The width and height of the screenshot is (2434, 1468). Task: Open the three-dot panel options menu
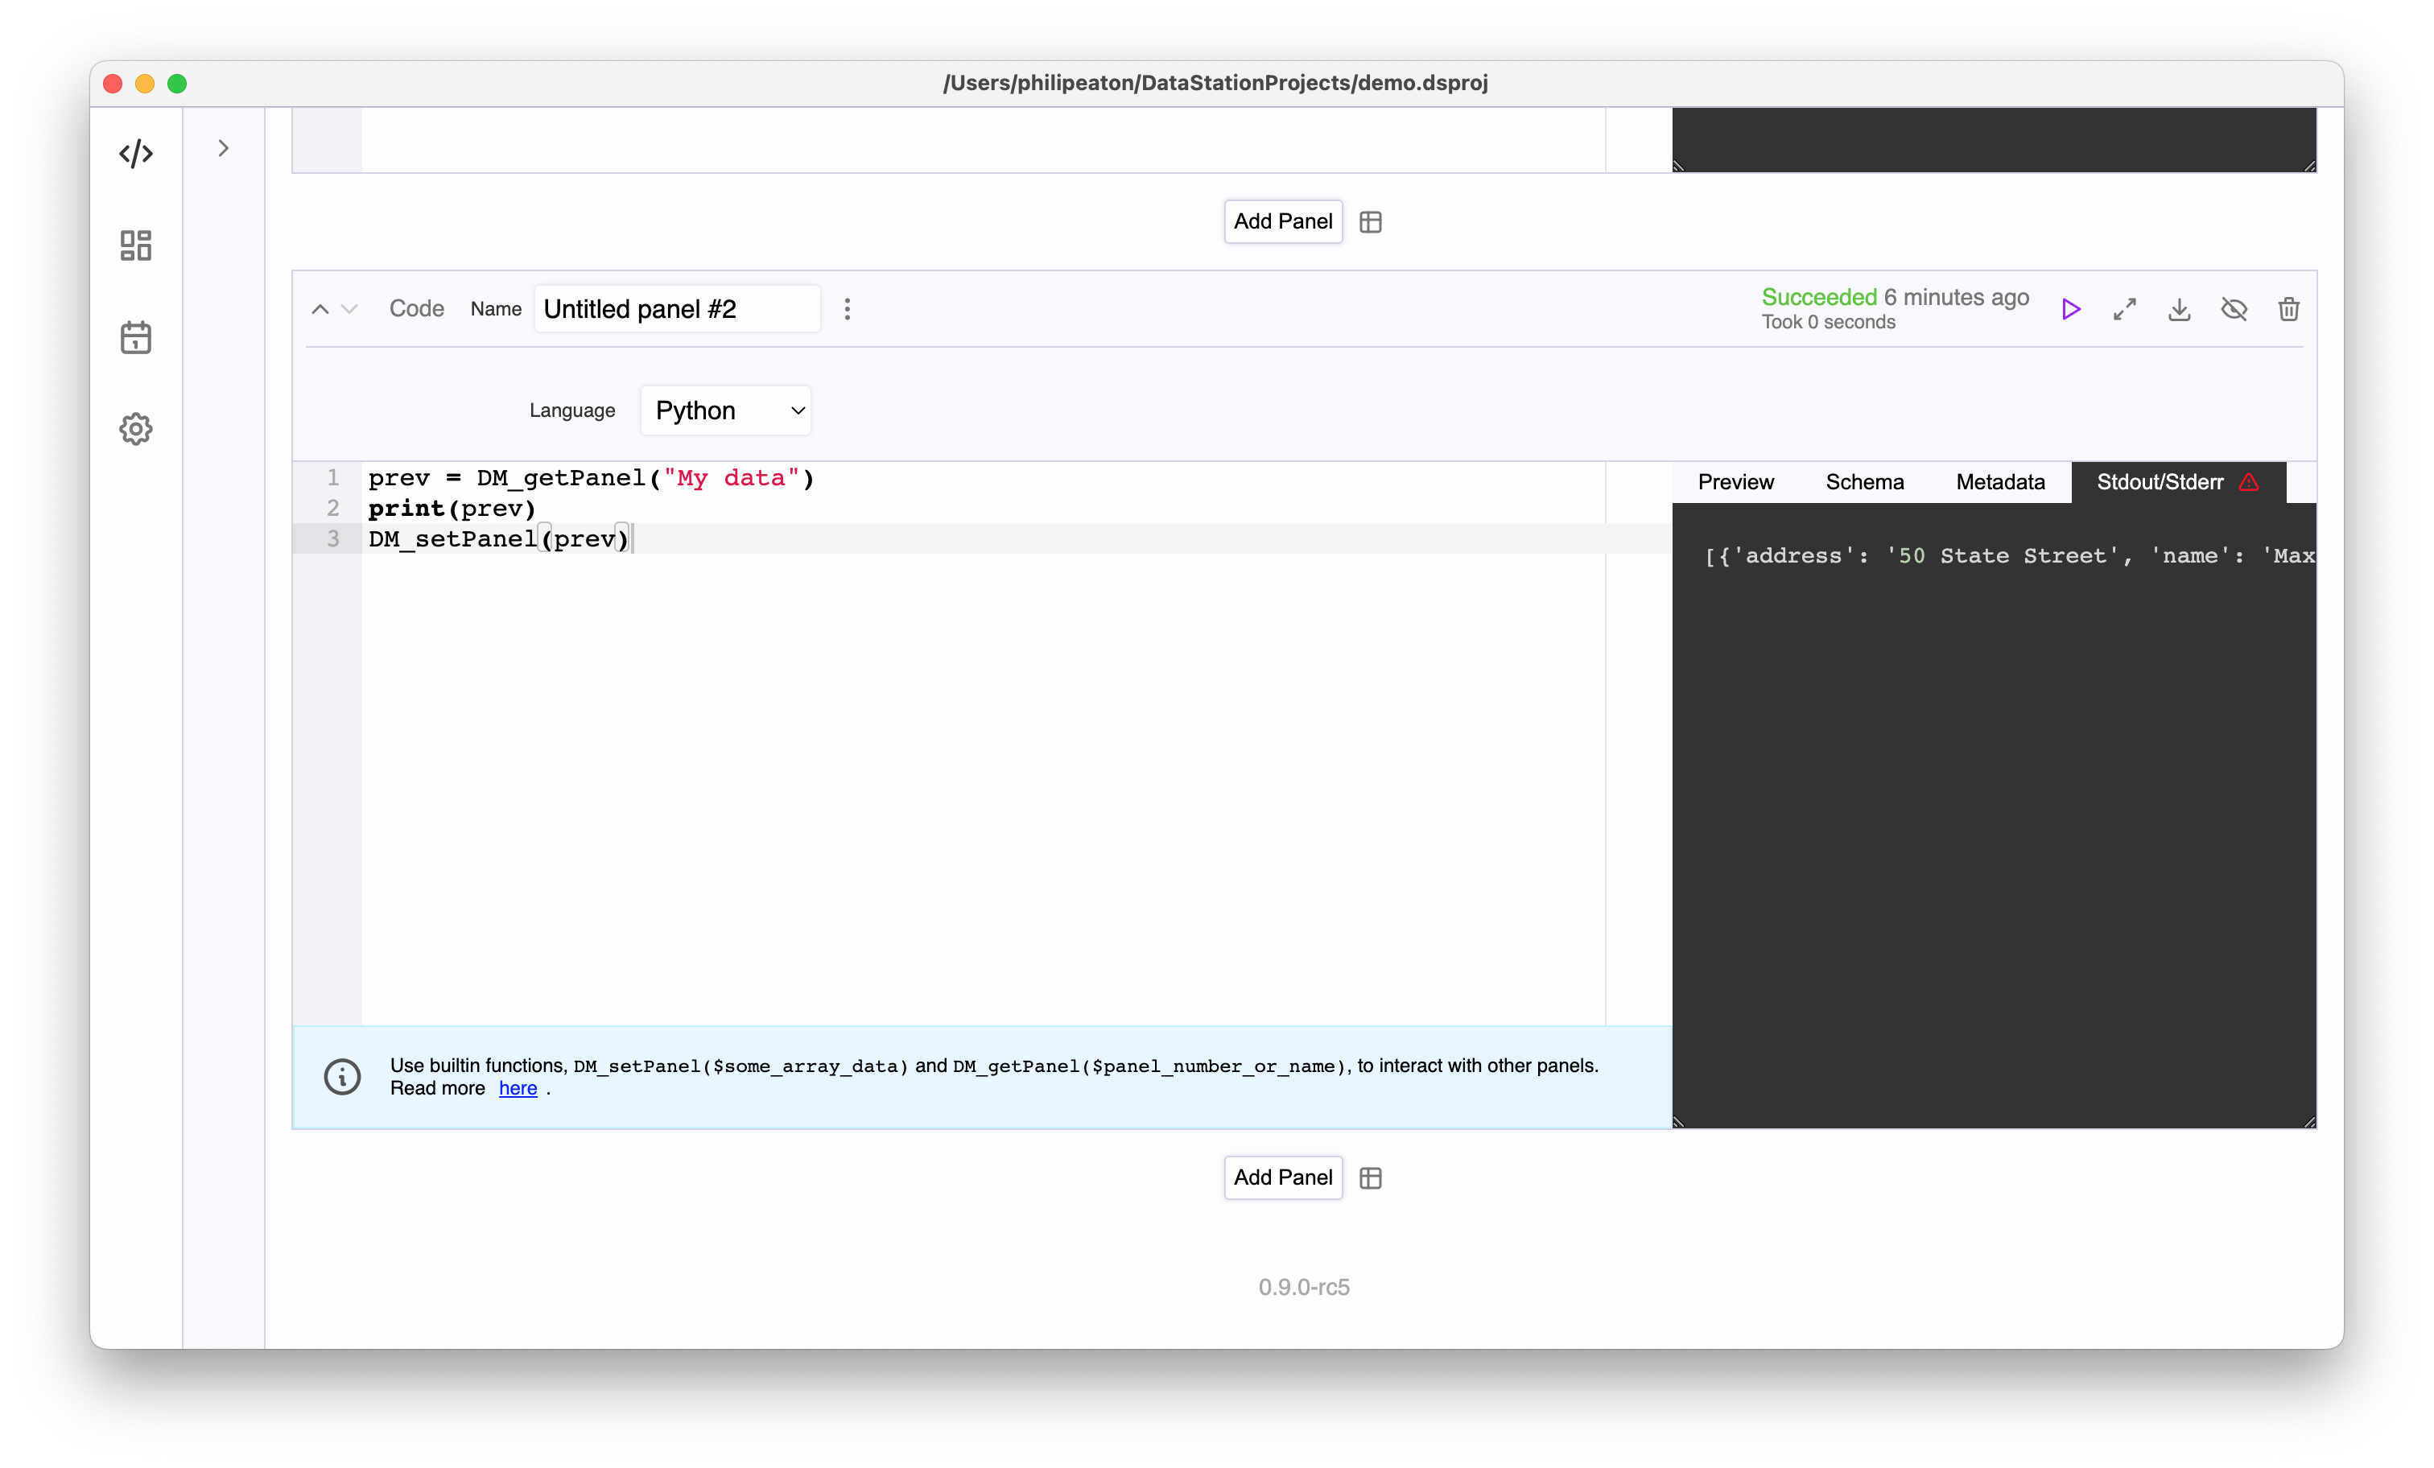pyautogui.click(x=847, y=309)
